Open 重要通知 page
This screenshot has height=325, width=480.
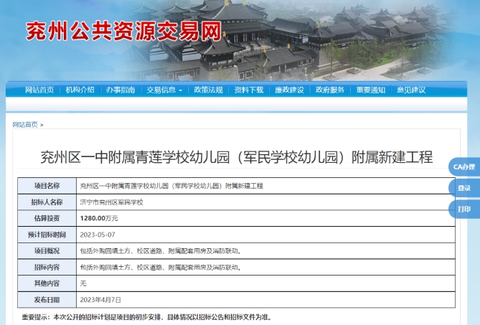[x=371, y=90]
